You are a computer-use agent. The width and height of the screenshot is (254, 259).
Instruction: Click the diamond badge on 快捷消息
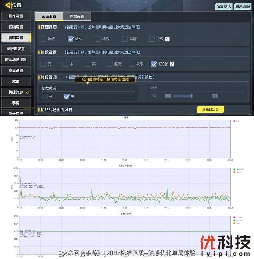coord(28,92)
